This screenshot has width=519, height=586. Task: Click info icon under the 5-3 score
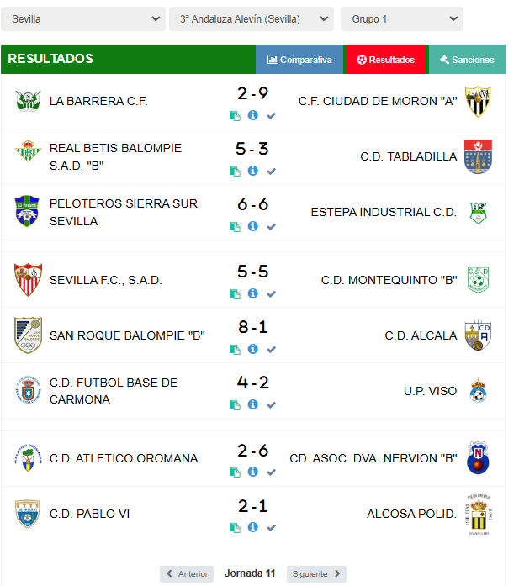252,171
